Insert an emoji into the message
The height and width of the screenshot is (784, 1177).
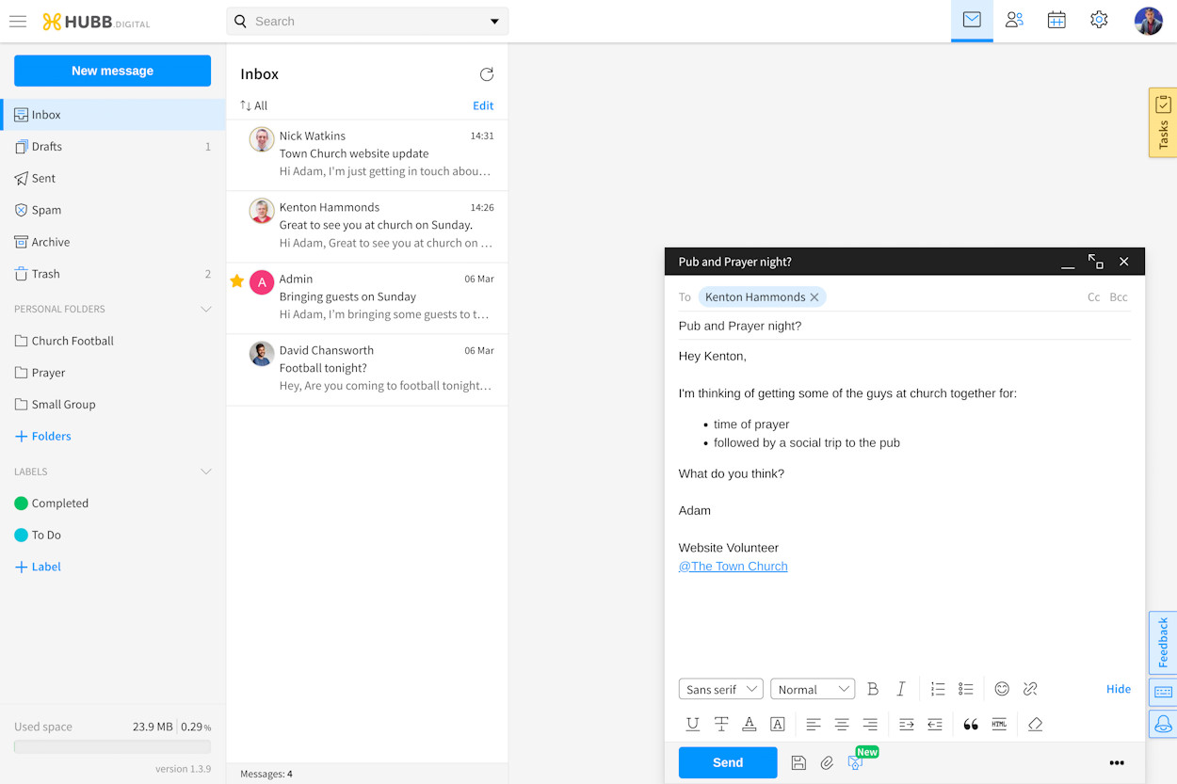(x=1001, y=688)
